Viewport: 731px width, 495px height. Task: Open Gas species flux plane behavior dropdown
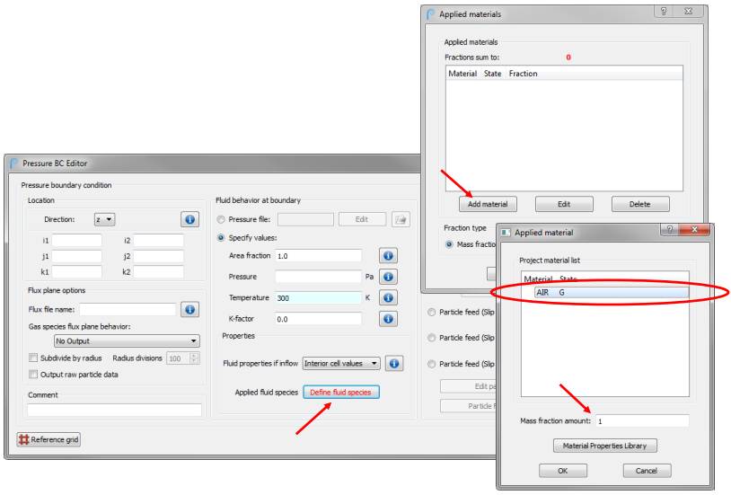click(127, 341)
